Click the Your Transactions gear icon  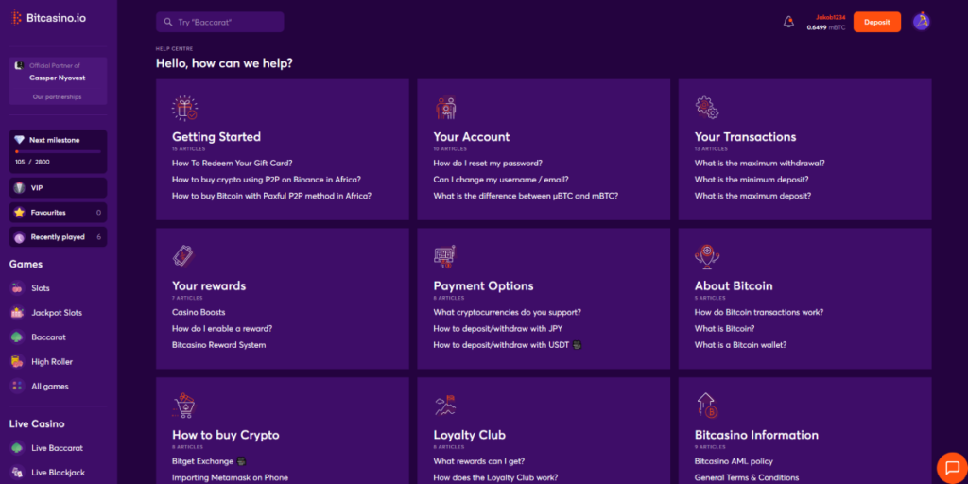707,107
